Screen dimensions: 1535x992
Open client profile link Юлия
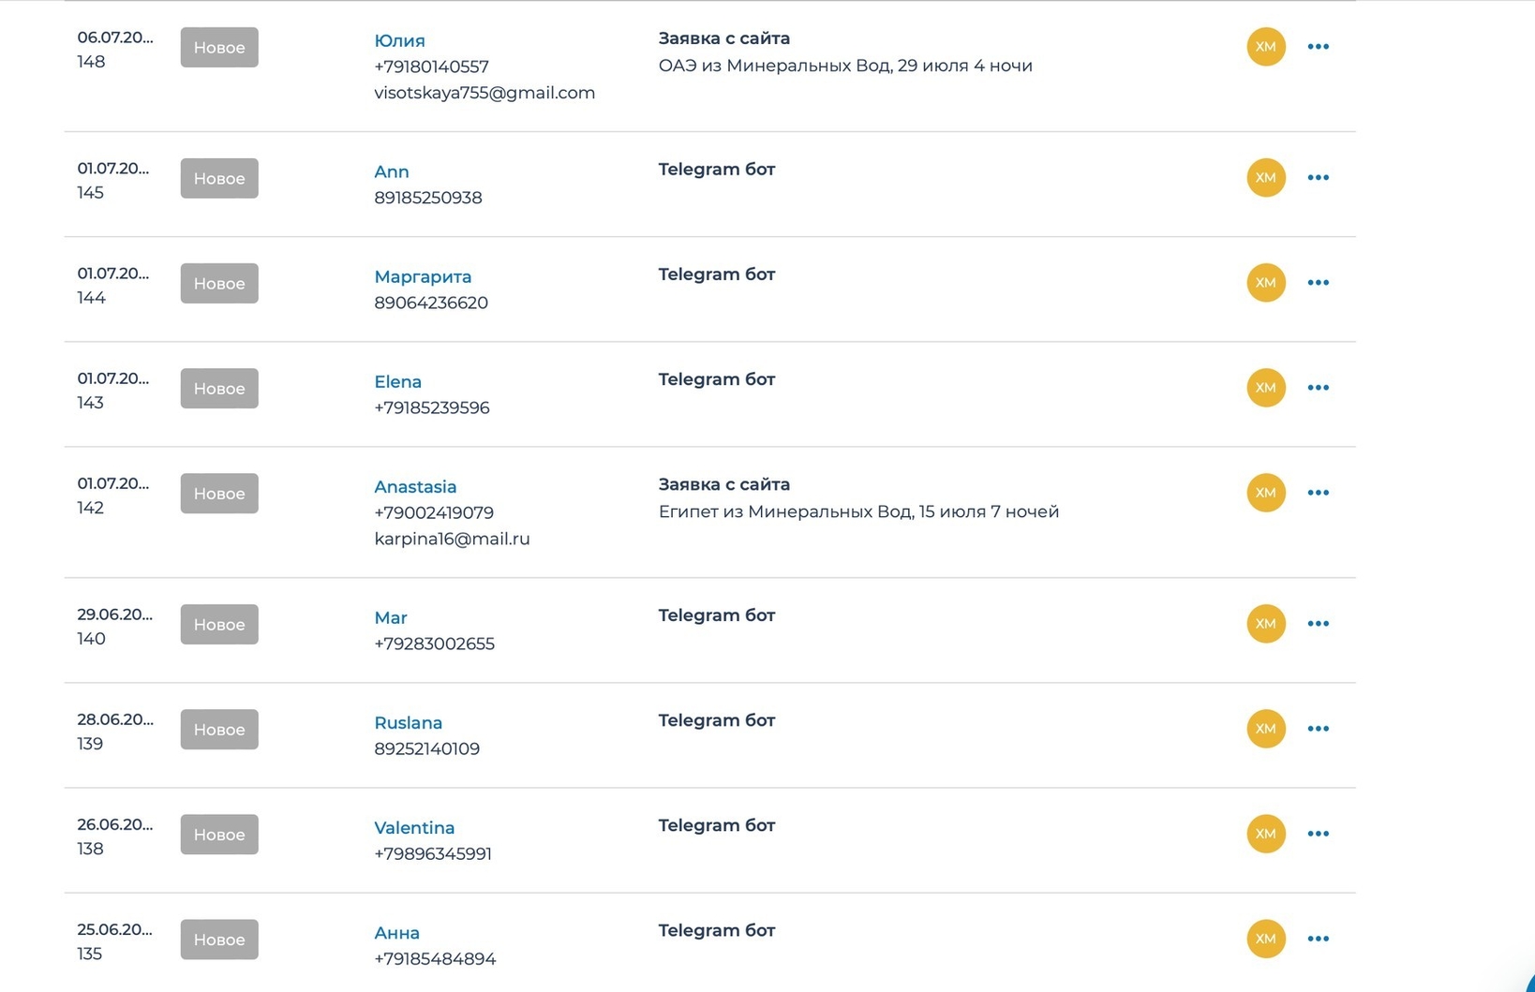399,40
